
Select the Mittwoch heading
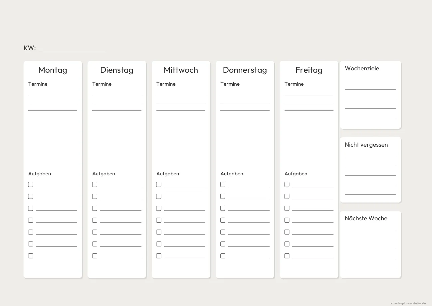point(181,70)
